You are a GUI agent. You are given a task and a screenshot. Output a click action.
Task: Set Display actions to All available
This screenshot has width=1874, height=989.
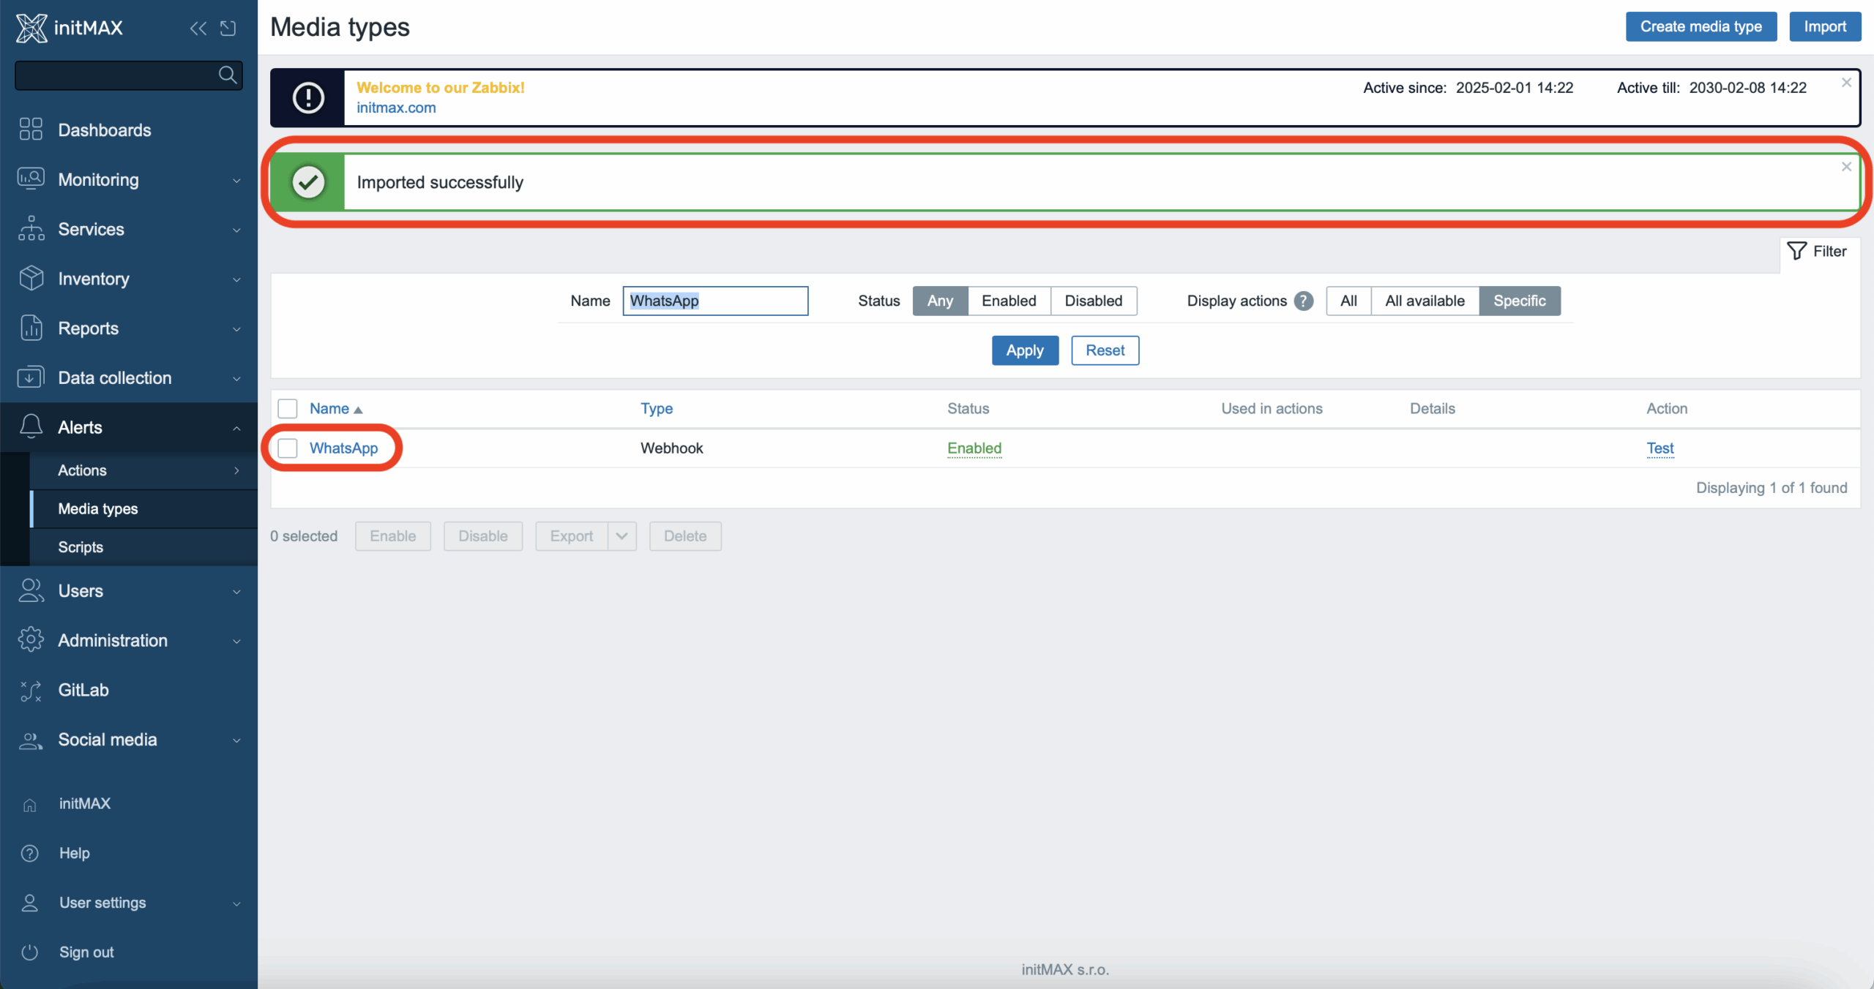[x=1425, y=301]
